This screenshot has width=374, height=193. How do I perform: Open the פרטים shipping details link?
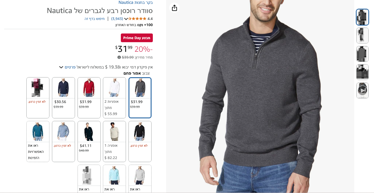pyautogui.click(x=70, y=67)
